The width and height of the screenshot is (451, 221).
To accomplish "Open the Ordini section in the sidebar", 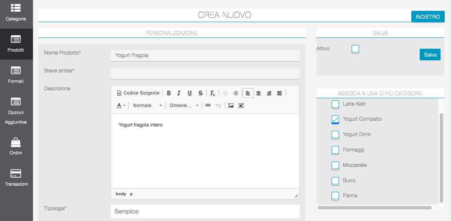I will [x=16, y=147].
